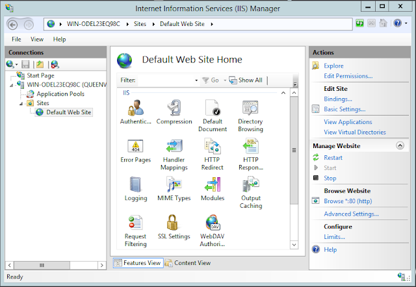Open Advanced Settings action
The width and height of the screenshot is (416, 287).
click(351, 214)
